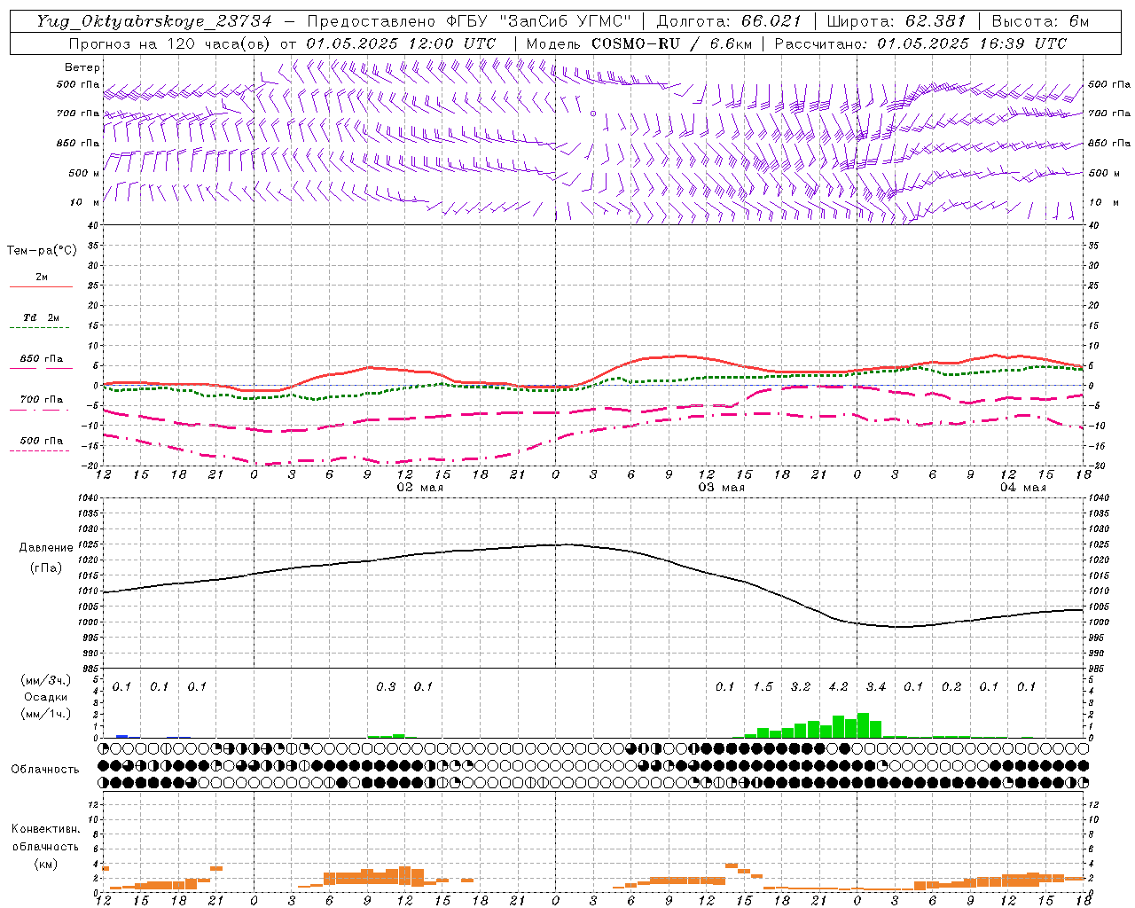Click the Td 2м dew point legend entry

point(42,317)
